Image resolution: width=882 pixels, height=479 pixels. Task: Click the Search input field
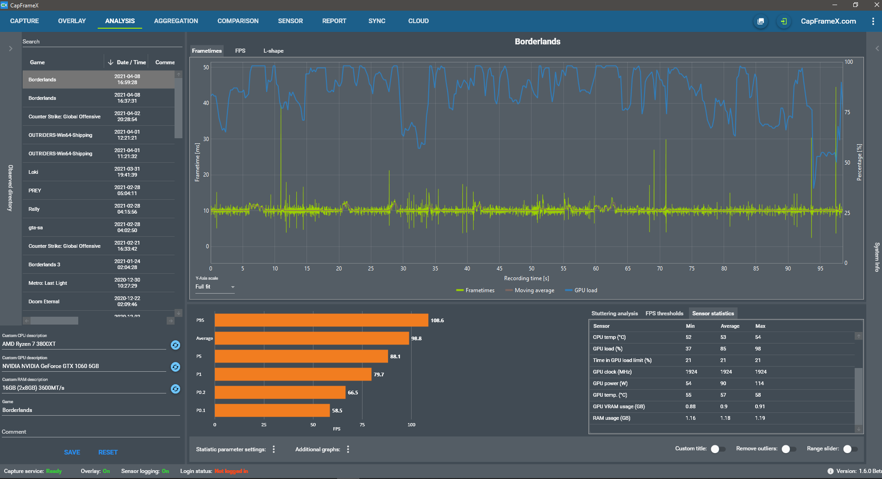102,42
